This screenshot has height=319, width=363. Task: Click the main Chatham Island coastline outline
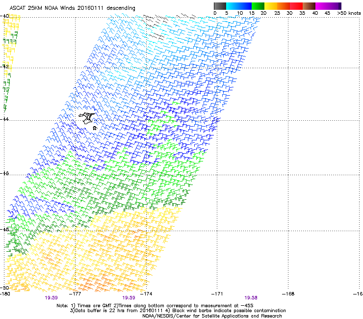87,118
